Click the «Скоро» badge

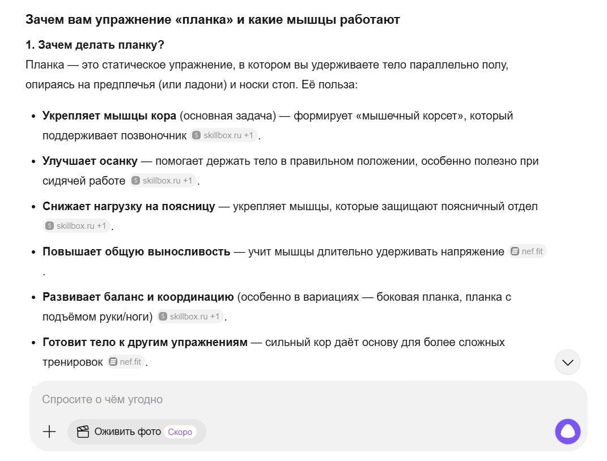click(x=180, y=431)
